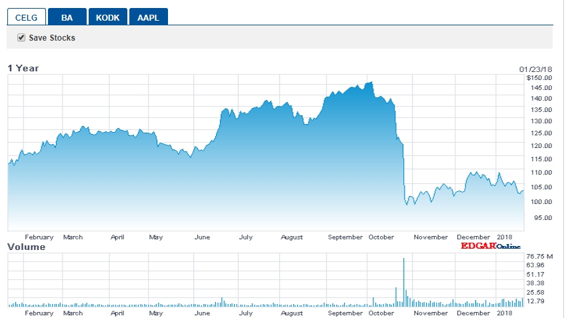Viewport: 568px width, 318px height.
Task: Click the Volume chart heading
Action: 27,247
